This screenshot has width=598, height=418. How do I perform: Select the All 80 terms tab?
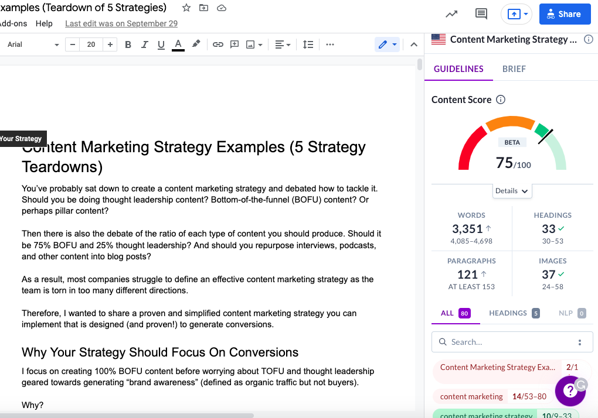[x=456, y=313]
